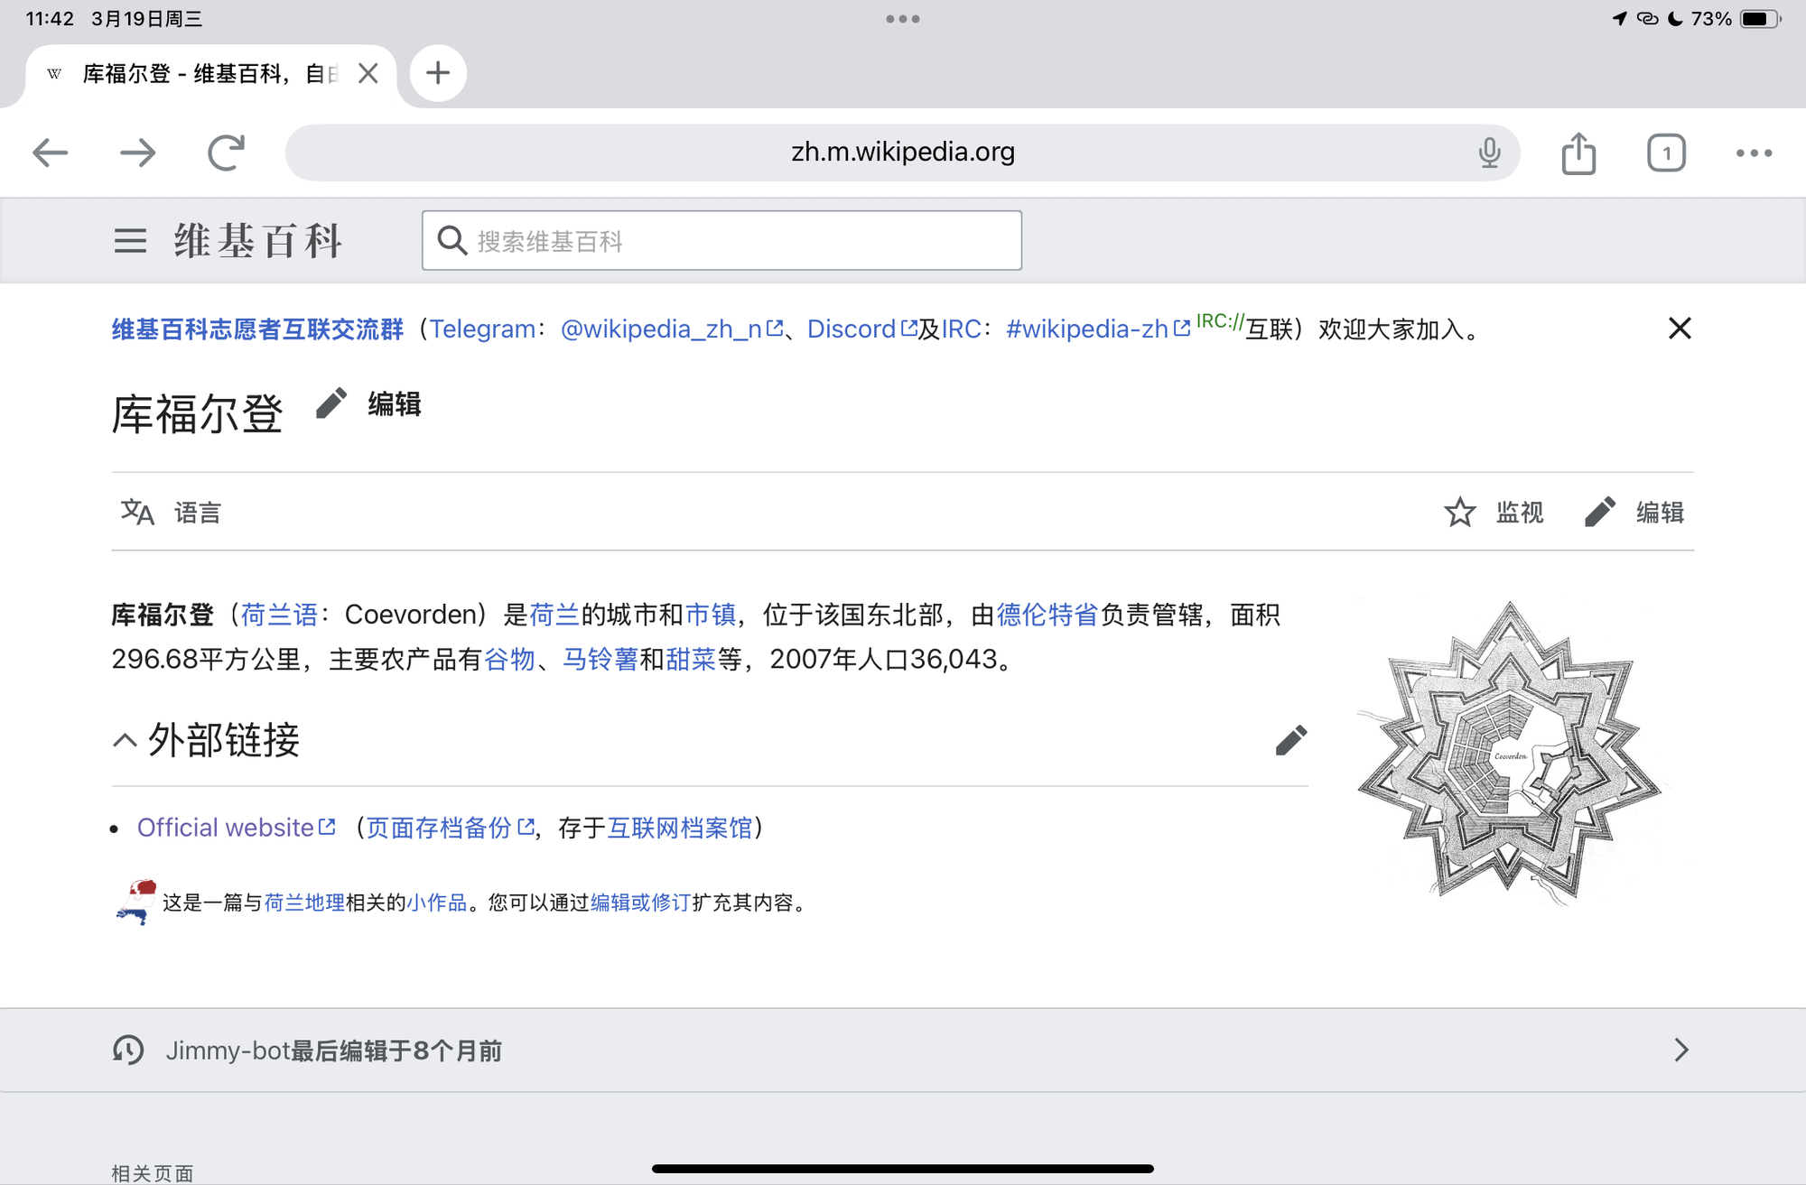Reload the page with refresh icon

coord(226,153)
